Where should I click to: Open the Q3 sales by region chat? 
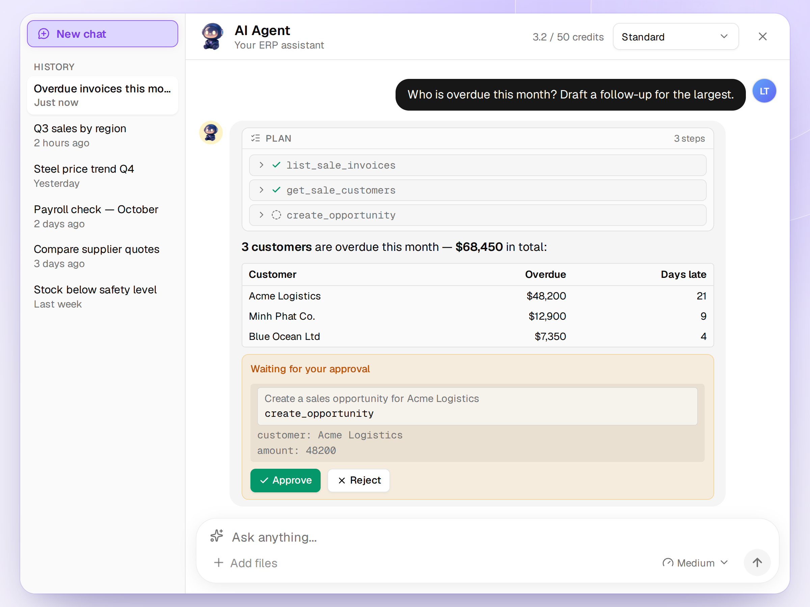click(x=103, y=135)
